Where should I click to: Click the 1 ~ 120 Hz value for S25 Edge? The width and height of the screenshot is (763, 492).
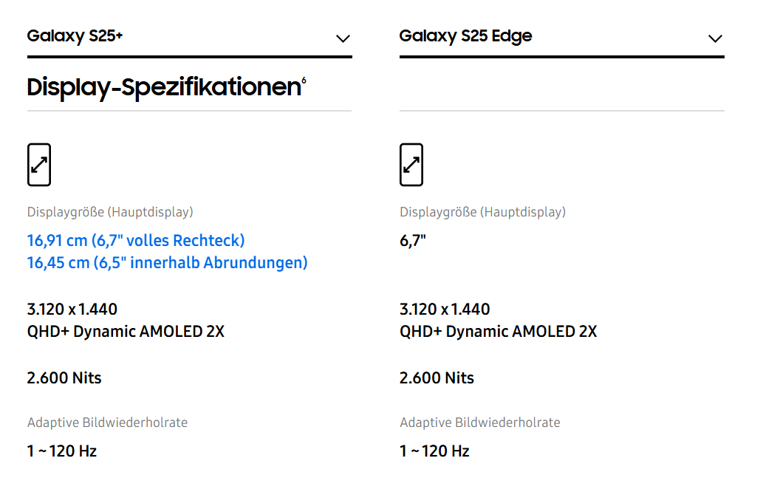434,451
